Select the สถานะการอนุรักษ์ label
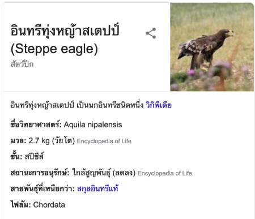The image size is (255, 219). pos(40,173)
